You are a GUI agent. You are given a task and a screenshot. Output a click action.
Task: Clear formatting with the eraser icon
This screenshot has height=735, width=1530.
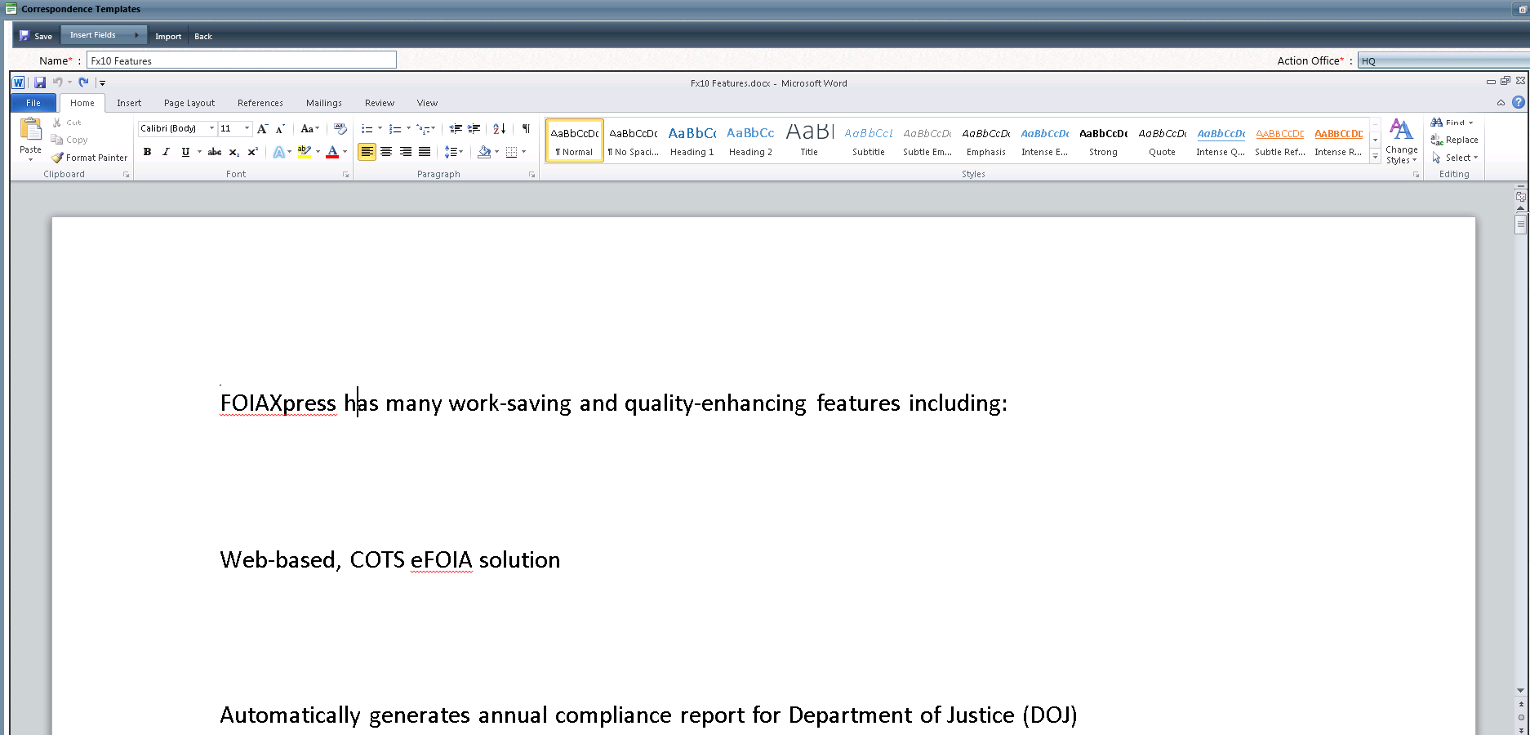pyautogui.click(x=340, y=129)
